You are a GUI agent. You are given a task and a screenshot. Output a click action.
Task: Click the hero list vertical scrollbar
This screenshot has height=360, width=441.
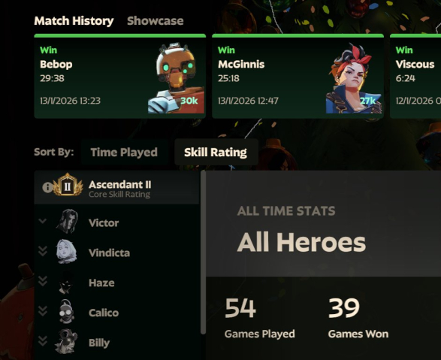tap(203, 252)
